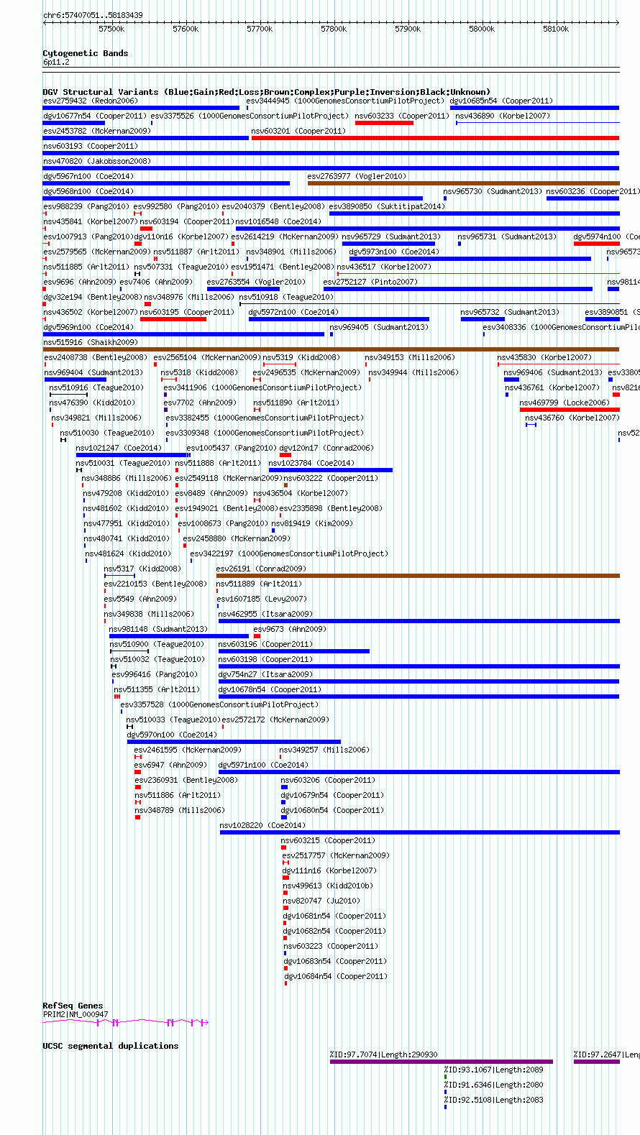Viewport: 640px width, 1135px height.
Task: Open the %ID:93.1067 Length:2089 duplication
Action: click(x=493, y=1070)
